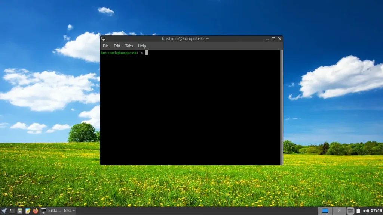Open the File menu in terminal
This screenshot has width=383, height=215.
click(x=106, y=46)
